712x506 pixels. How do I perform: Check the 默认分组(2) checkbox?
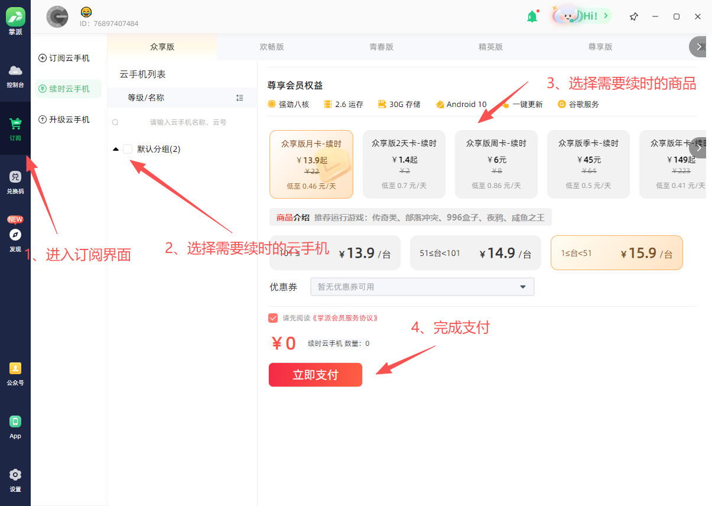point(128,149)
